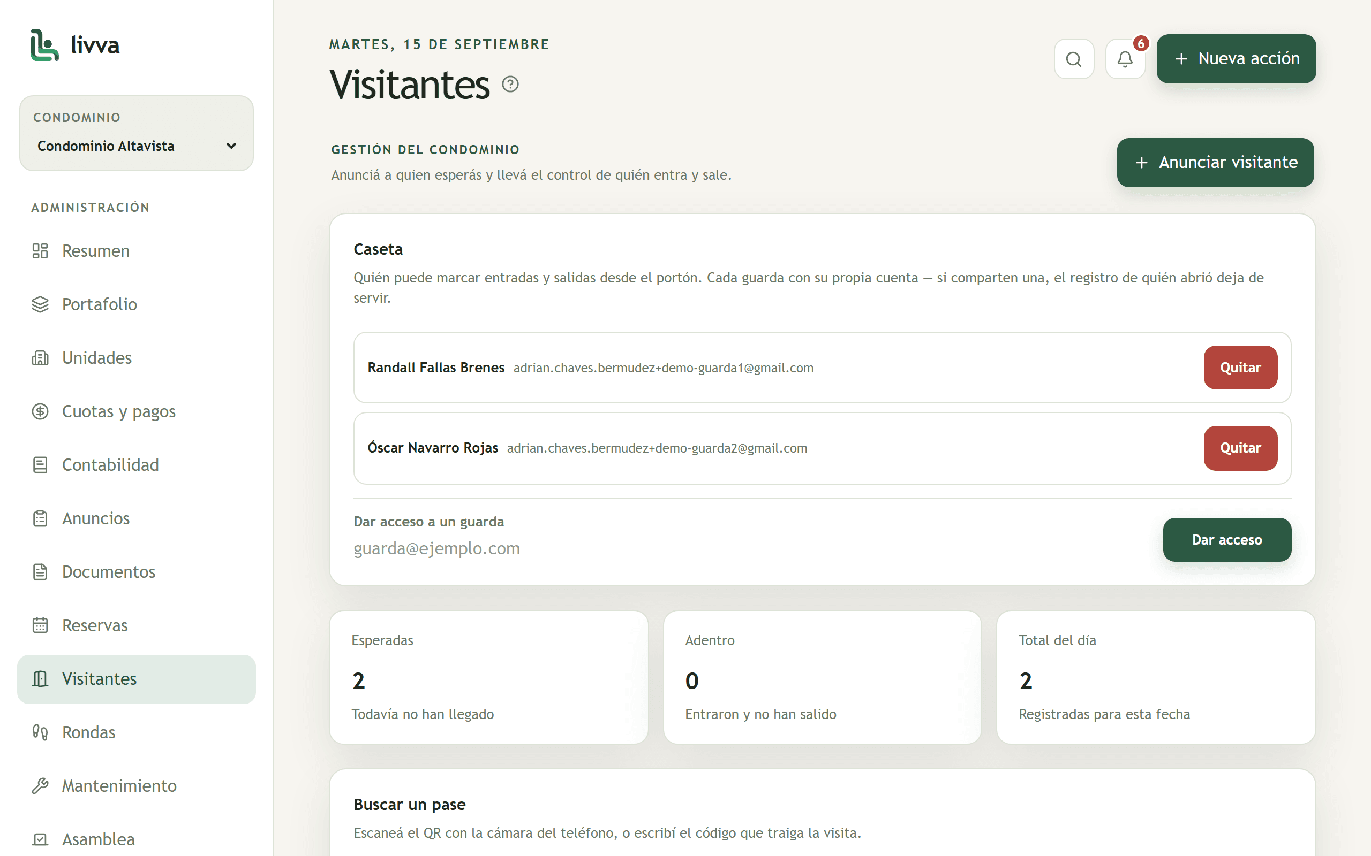Screen dimensions: 1371x856
Task: Click the Esperadas stat card
Action: tap(488, 677)
